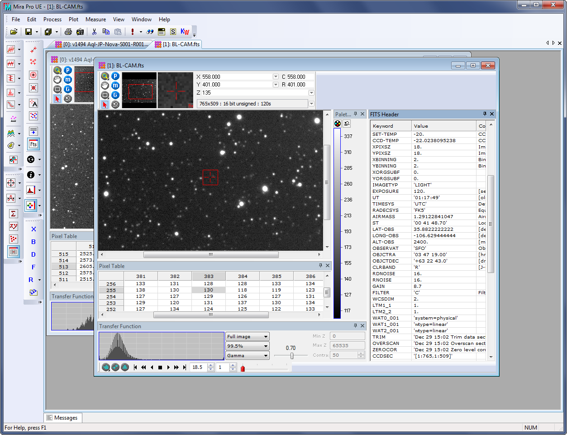
Task: Click the stop animation button
Action: coord(160,368)
